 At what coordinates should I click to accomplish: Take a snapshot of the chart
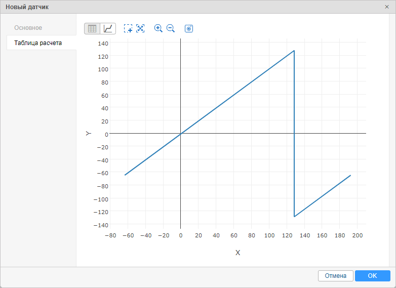[189, 28]
